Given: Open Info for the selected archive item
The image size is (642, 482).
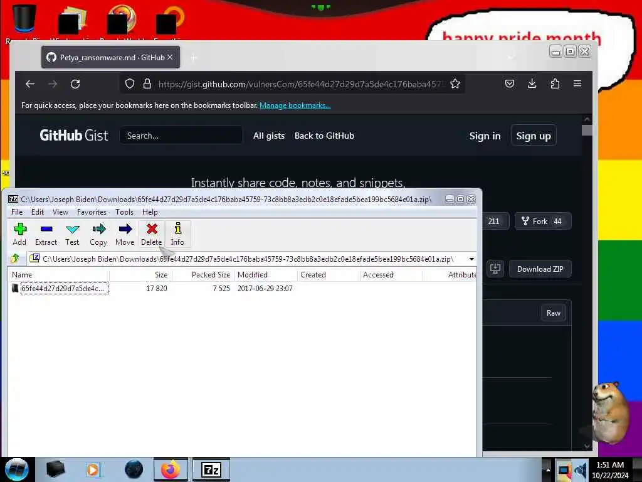Looking at the screenshot, I should 177,235.
